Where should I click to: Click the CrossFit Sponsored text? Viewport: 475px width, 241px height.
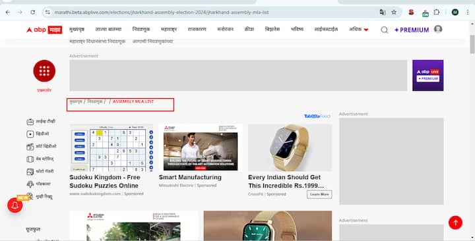[x=267, y=194]
